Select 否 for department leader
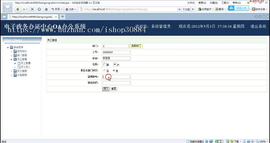Image resolution: width=270 pixels, height=143 pixels. pyautogui.click(x=104, y=71)
